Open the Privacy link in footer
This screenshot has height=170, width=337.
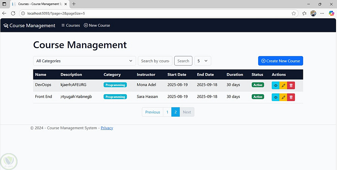click(107, 128)
